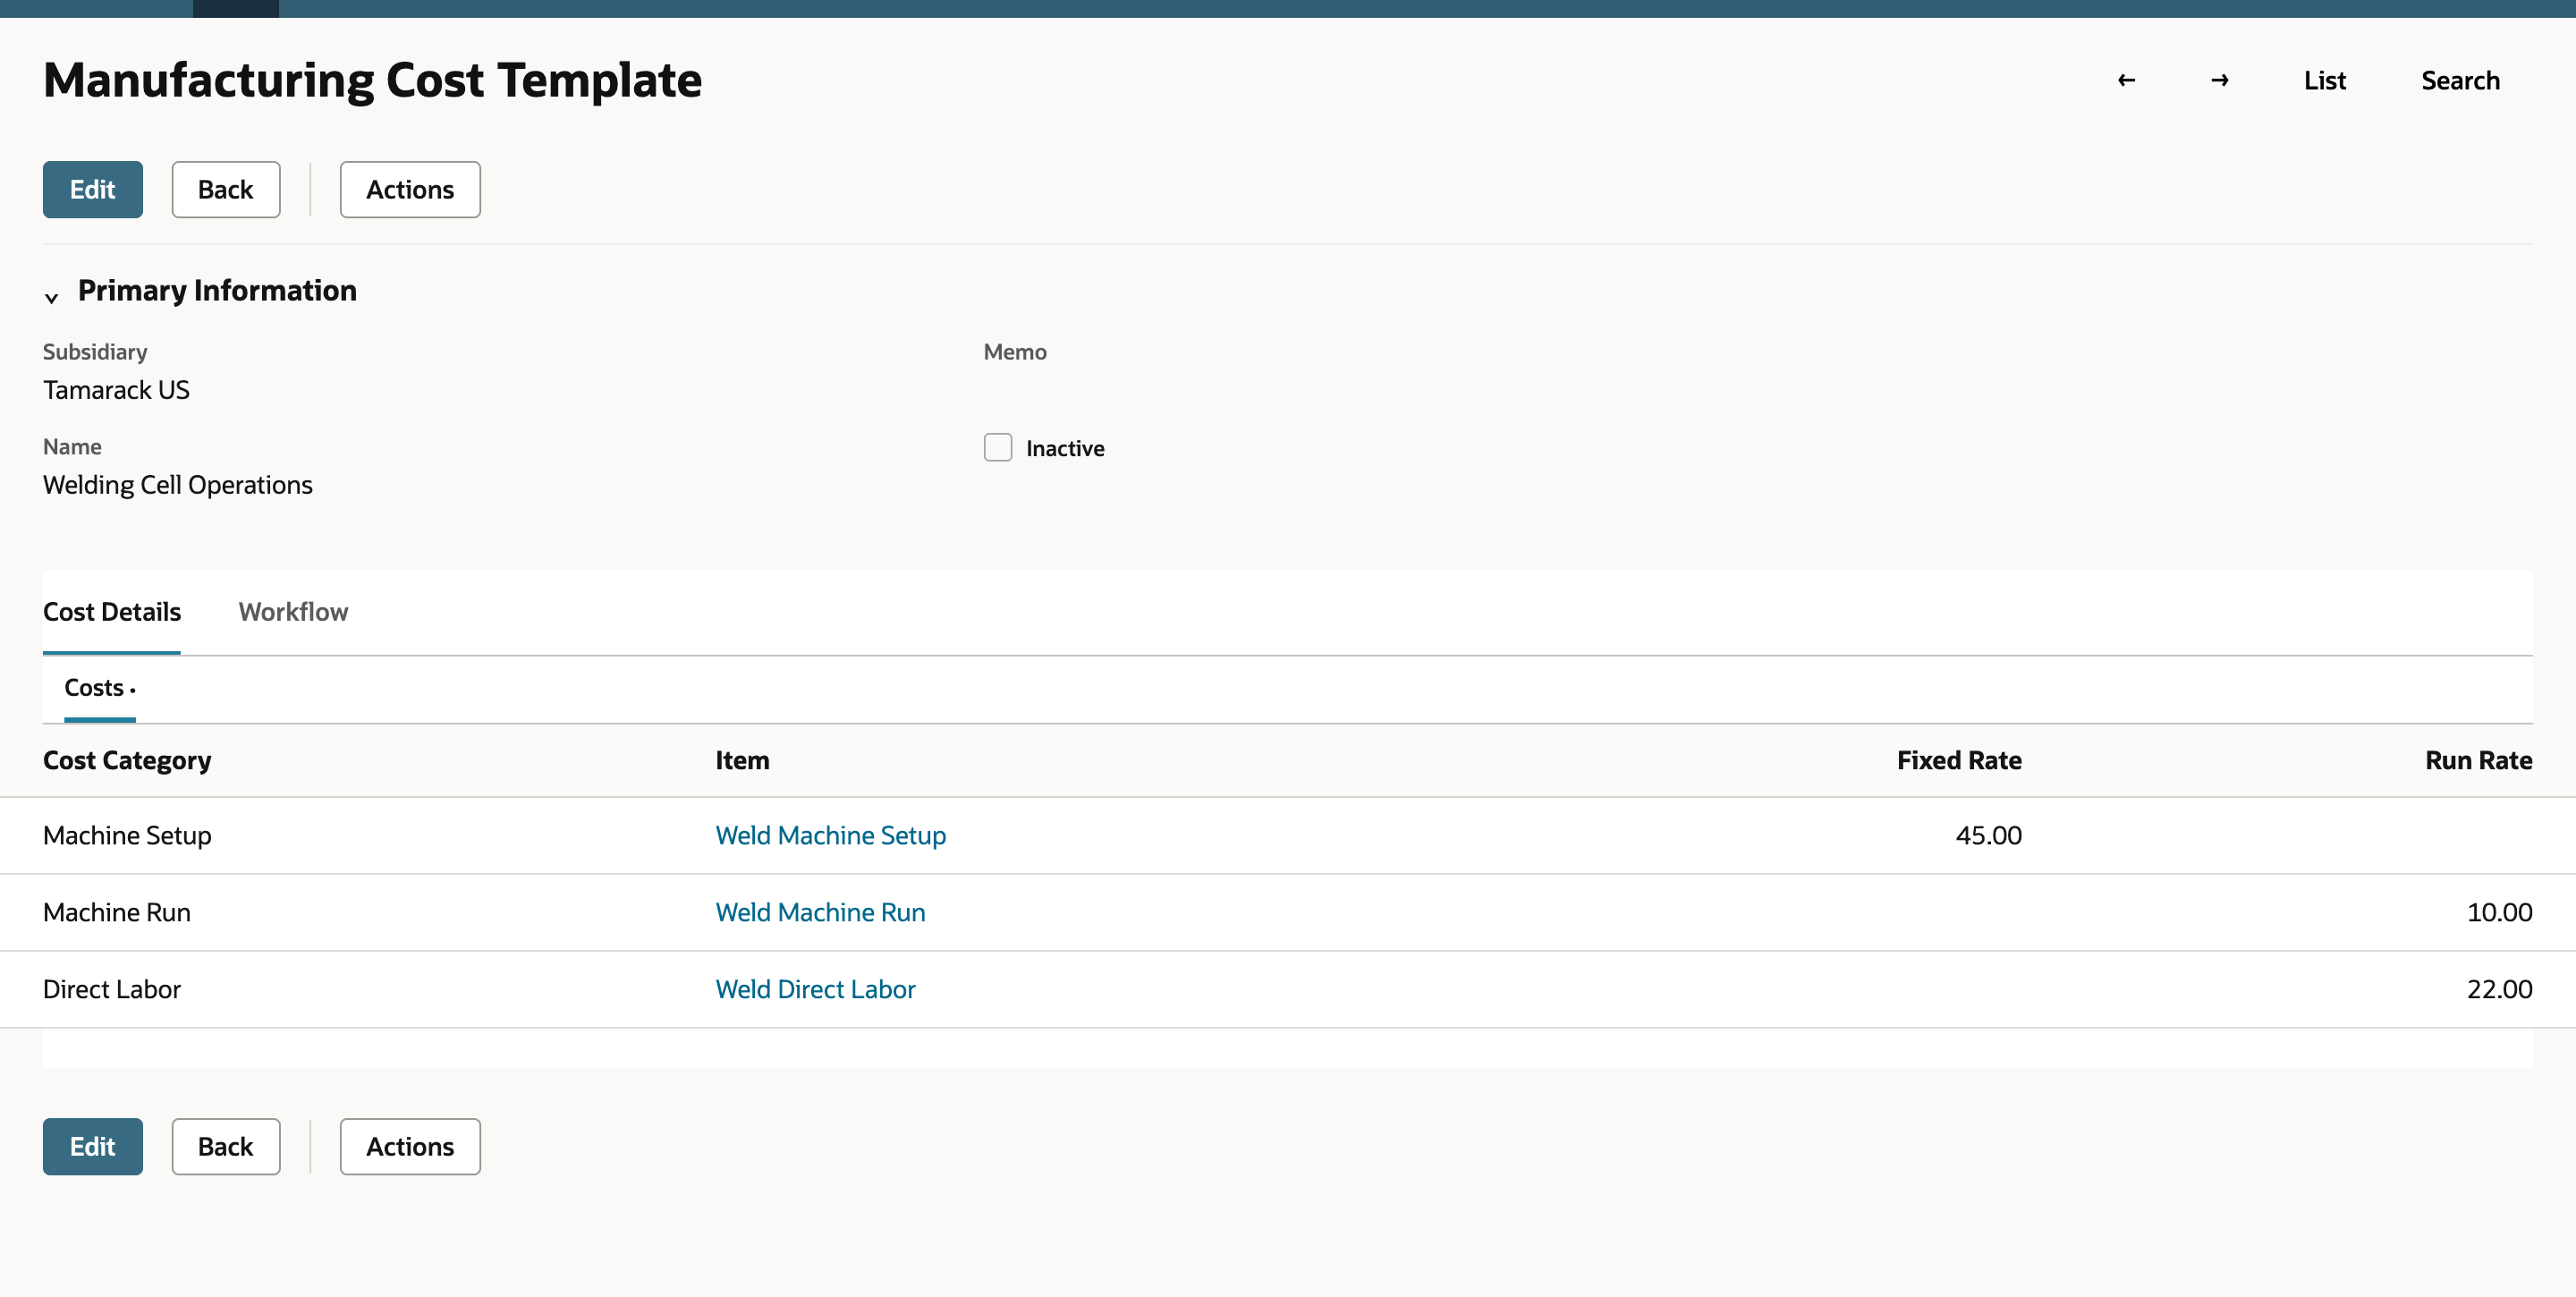Viewport: 2576px width, 1297px height.
Task: Click the Fixed Rate column header
Action: tap(1959, 760)
